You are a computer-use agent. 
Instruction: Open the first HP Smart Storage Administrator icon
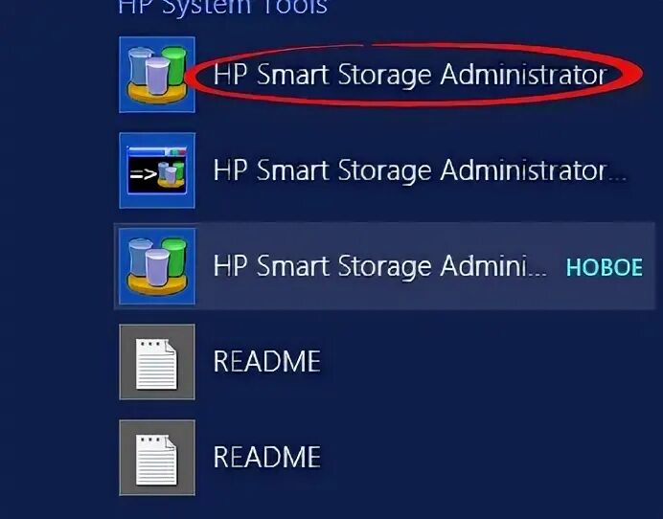pyautogui.click(x=157, y=75)
